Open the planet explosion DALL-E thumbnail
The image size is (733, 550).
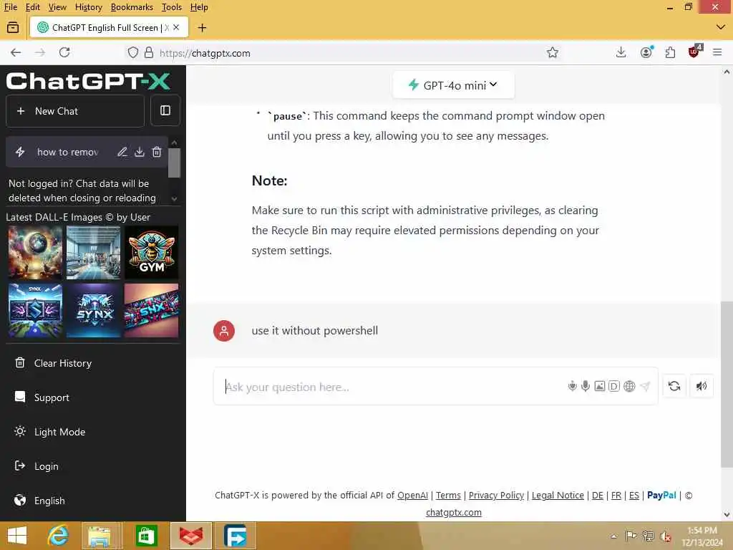[35, 253]
